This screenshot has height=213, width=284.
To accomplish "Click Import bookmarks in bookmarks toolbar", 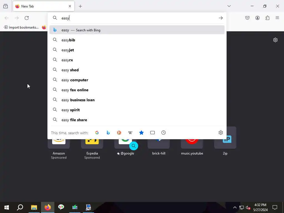I will click(x=21, y=27).
